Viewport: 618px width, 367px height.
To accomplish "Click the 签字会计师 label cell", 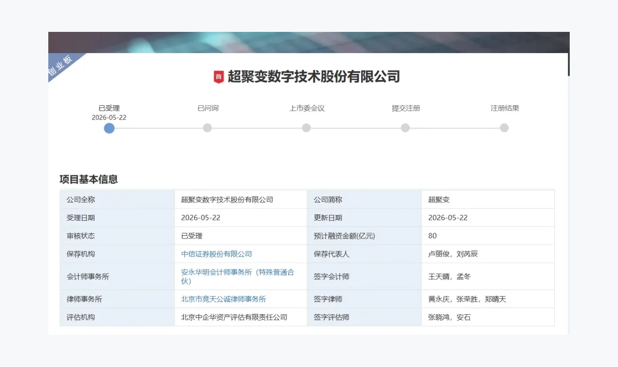I will tap(364, 276).
